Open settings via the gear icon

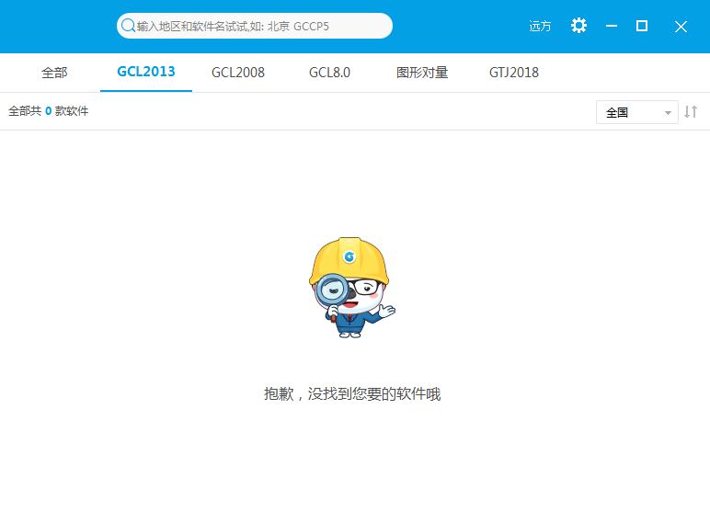coord(578,26)
